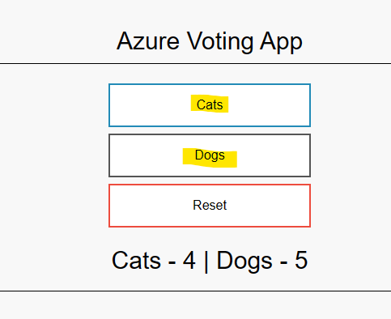Click the gray border of Dogs button
This screenshot has width=391, height=319.
click(210, 134)
